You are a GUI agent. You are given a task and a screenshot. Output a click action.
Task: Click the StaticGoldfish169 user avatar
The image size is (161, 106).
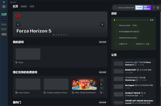click(115, 7)
